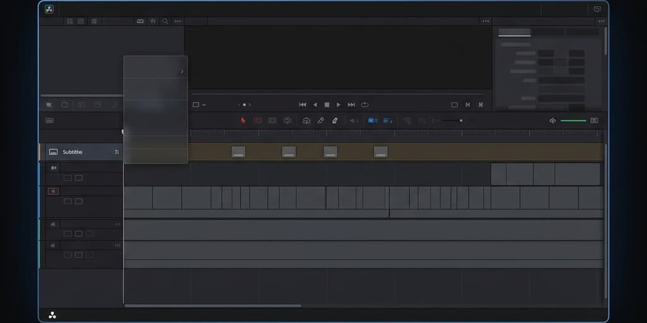647x323 pixels.
Task: Click the caption icon on Subtitle track
Action: (53, 152)
